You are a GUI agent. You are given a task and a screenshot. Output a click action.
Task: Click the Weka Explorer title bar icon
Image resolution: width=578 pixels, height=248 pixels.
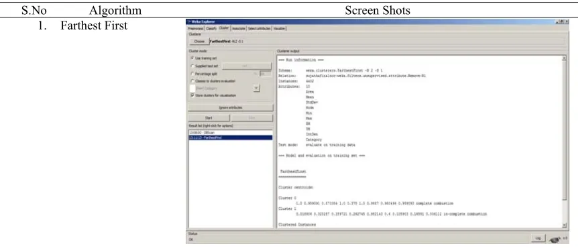[x=188, y=21]
